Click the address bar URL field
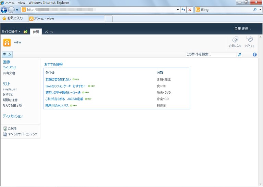This screenshot has height=187, width=263. pos(100,10)
